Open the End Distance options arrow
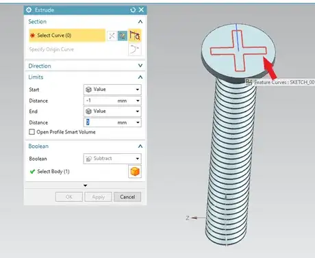This screenshot has height=258, width=315. point(138,122)
